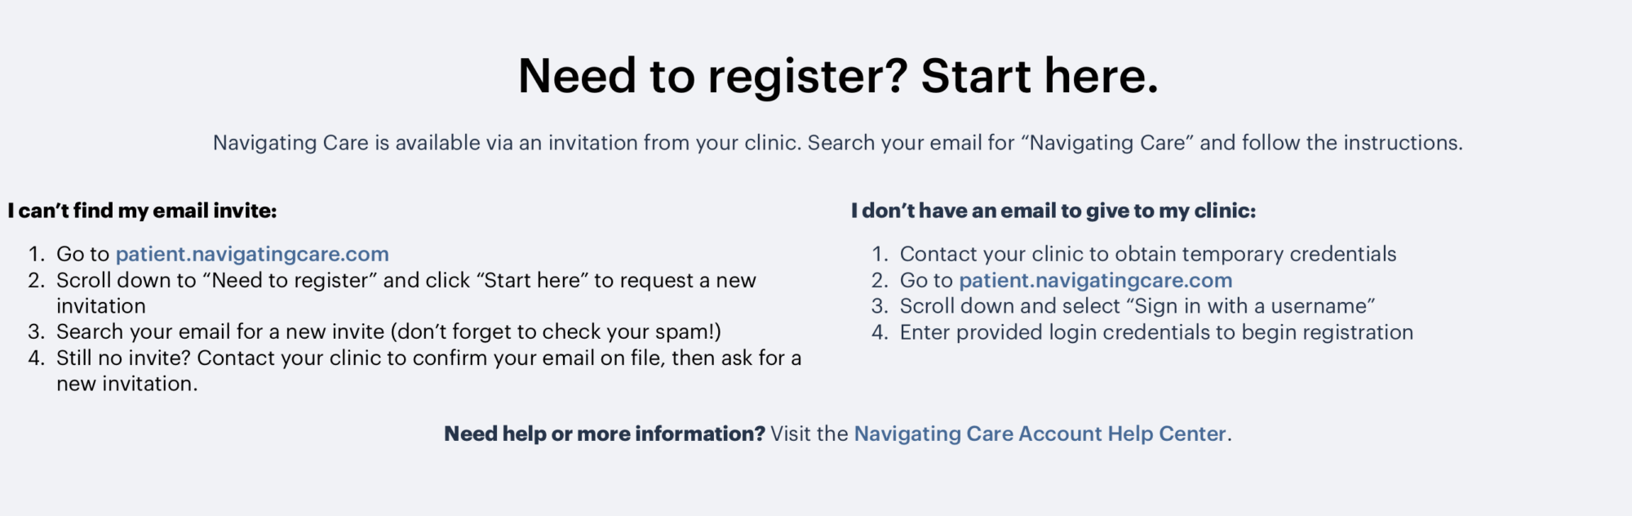Click "Search your email for a new invite" step
This screenshot has height=516, width=1632.
pyautogui.click(x=220, y=331)
